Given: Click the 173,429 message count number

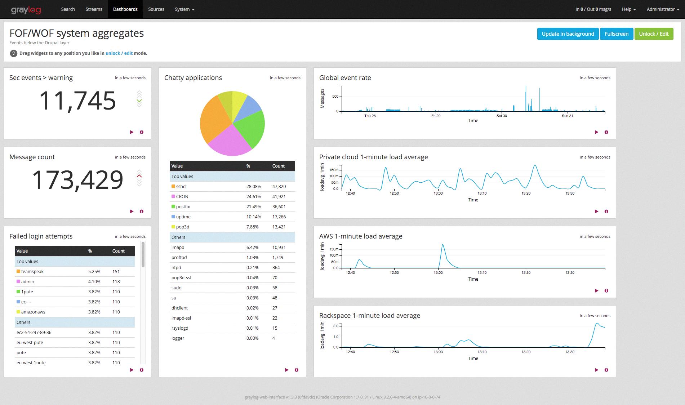Looking at the screenshot, I should (x=77, y=180).
